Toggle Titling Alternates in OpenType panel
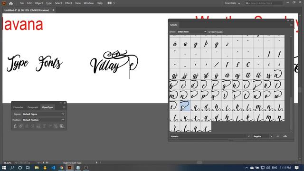This screenshot has height=171, width=304. 44,126
